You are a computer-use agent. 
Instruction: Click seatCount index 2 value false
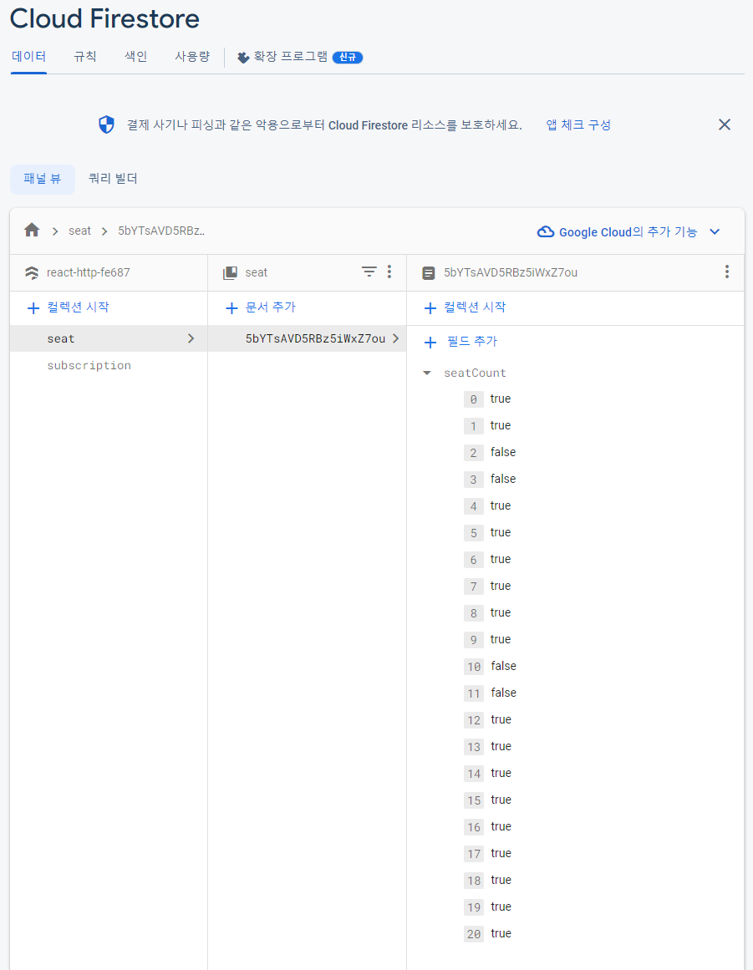[503, 452]
